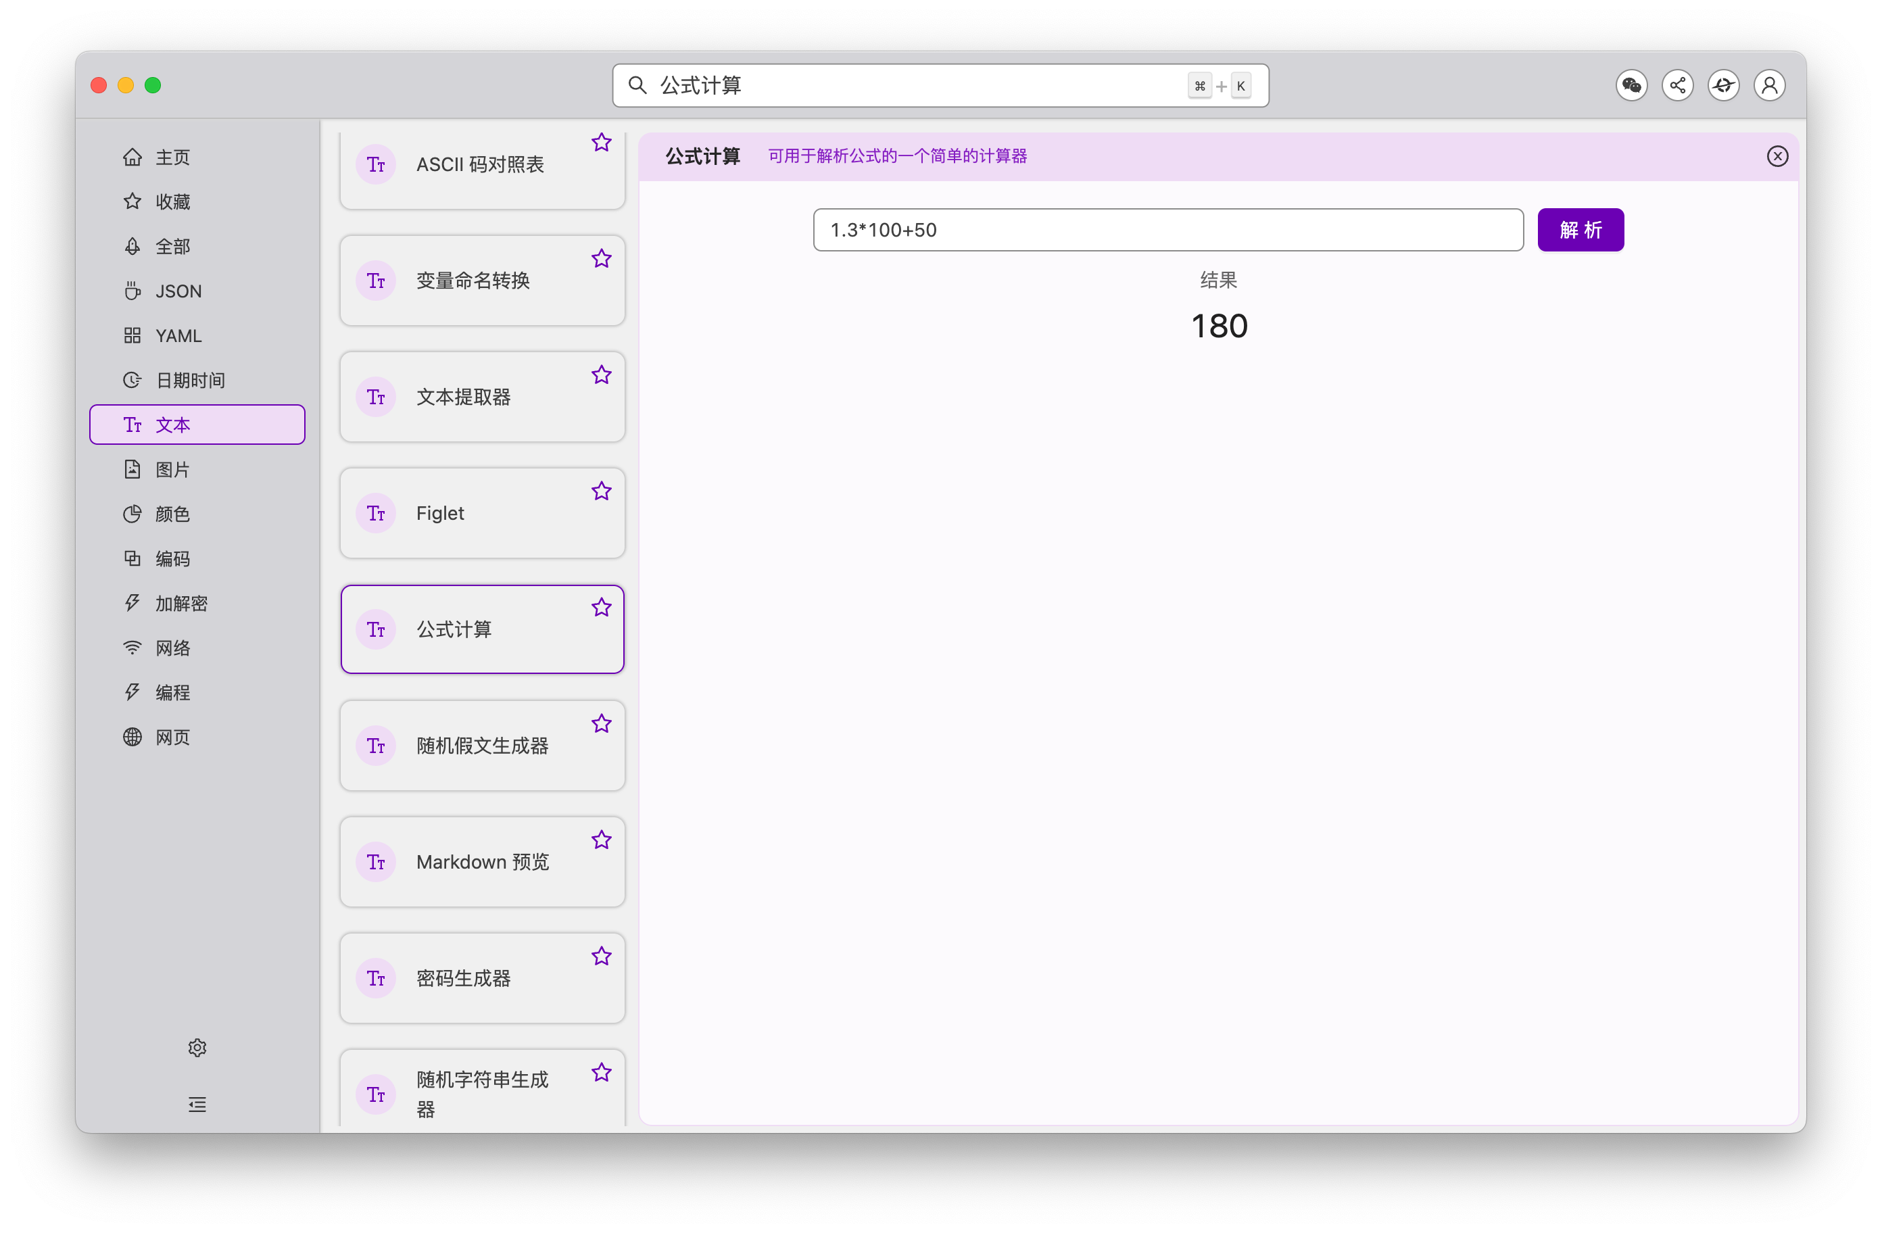
Task: Favorite the ASCII 码对照表 tool
Action: click(602, 143)
